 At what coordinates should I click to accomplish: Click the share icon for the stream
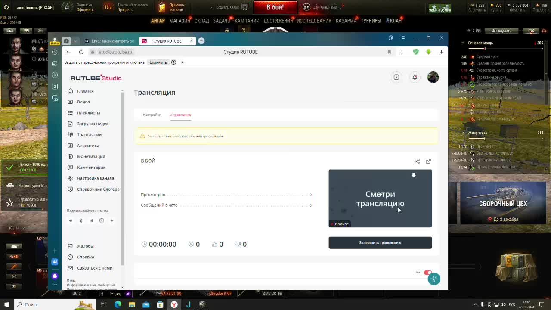[417, 161]
